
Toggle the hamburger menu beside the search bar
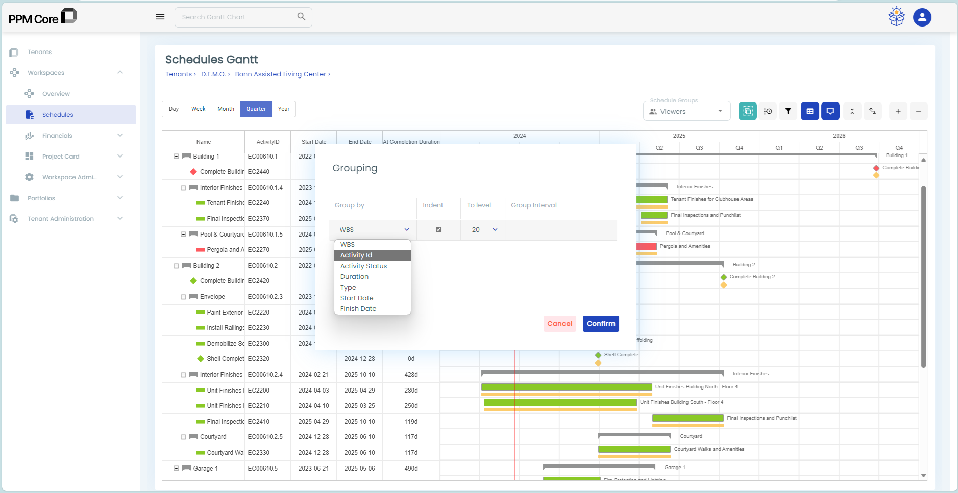point(160,16)
